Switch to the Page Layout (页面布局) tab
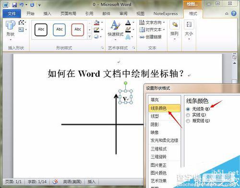Viewport: 240px width, 188px height. pos(68,13)
